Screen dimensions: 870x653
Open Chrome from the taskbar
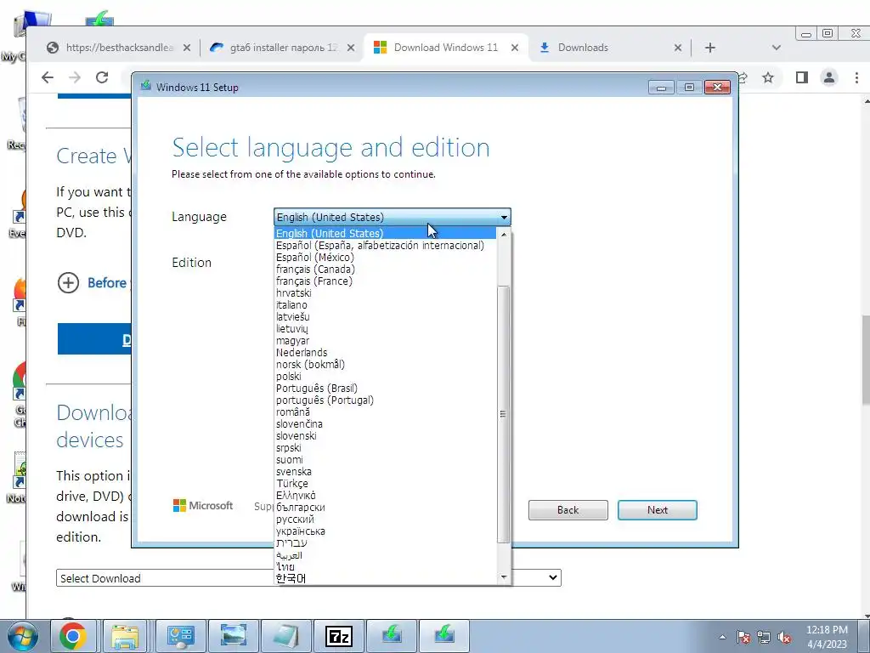[x=73, y=636]
